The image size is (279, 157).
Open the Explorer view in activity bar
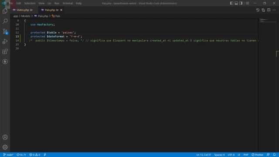[x=5, y=11]
